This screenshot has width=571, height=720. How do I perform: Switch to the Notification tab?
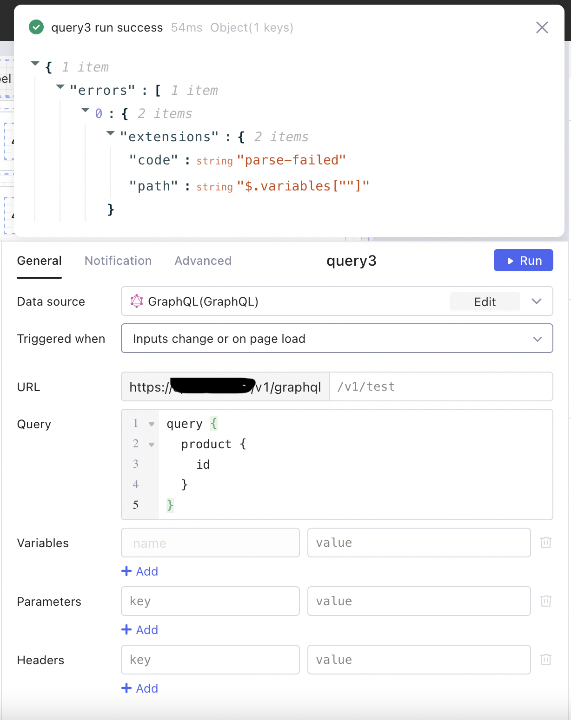(x=118, y=261)
